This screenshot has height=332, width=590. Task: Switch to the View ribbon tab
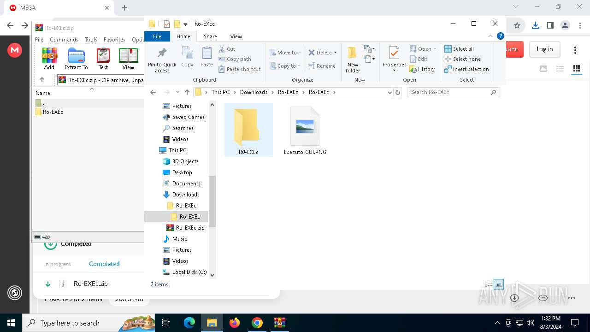coord(236,36)
